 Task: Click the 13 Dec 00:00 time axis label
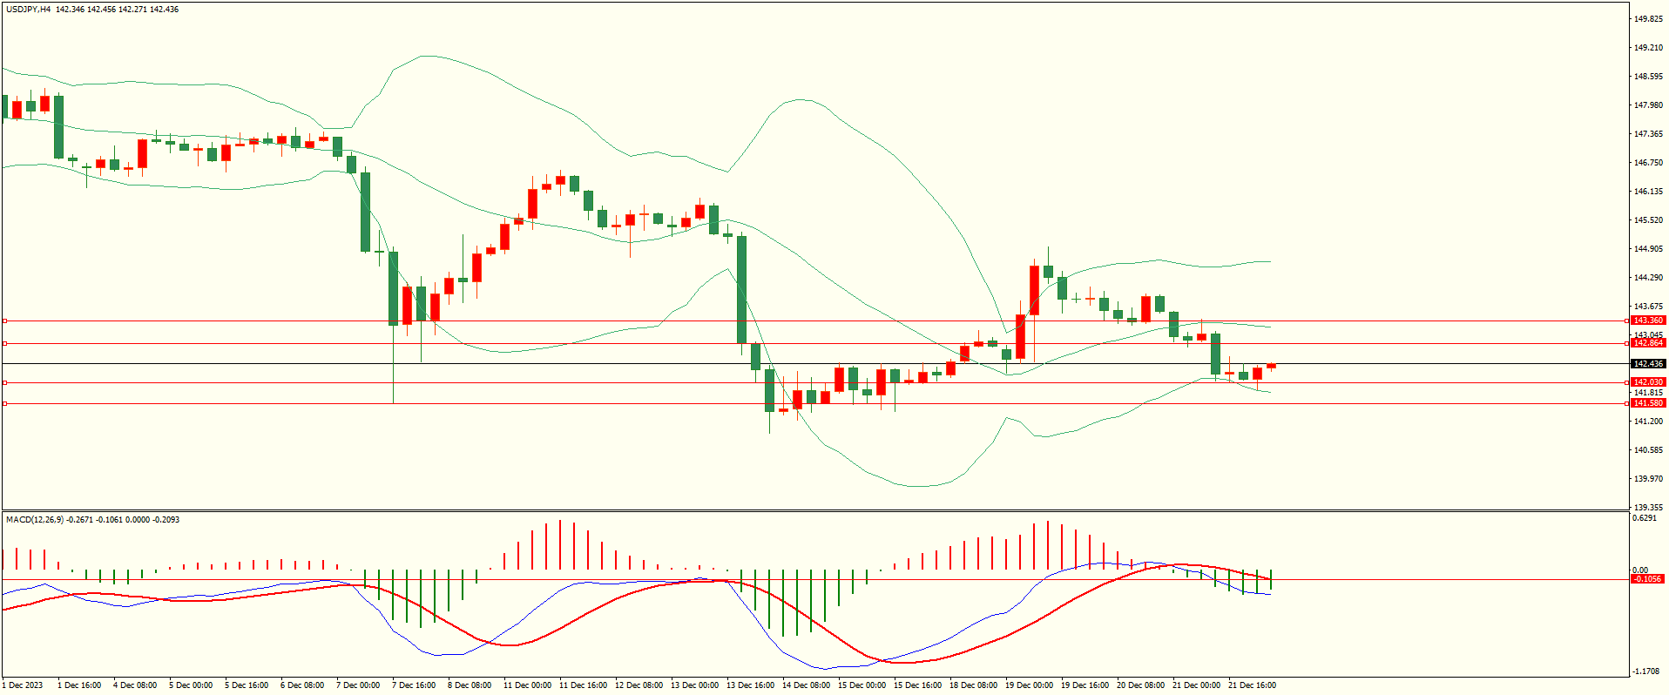tap(694, 685)
